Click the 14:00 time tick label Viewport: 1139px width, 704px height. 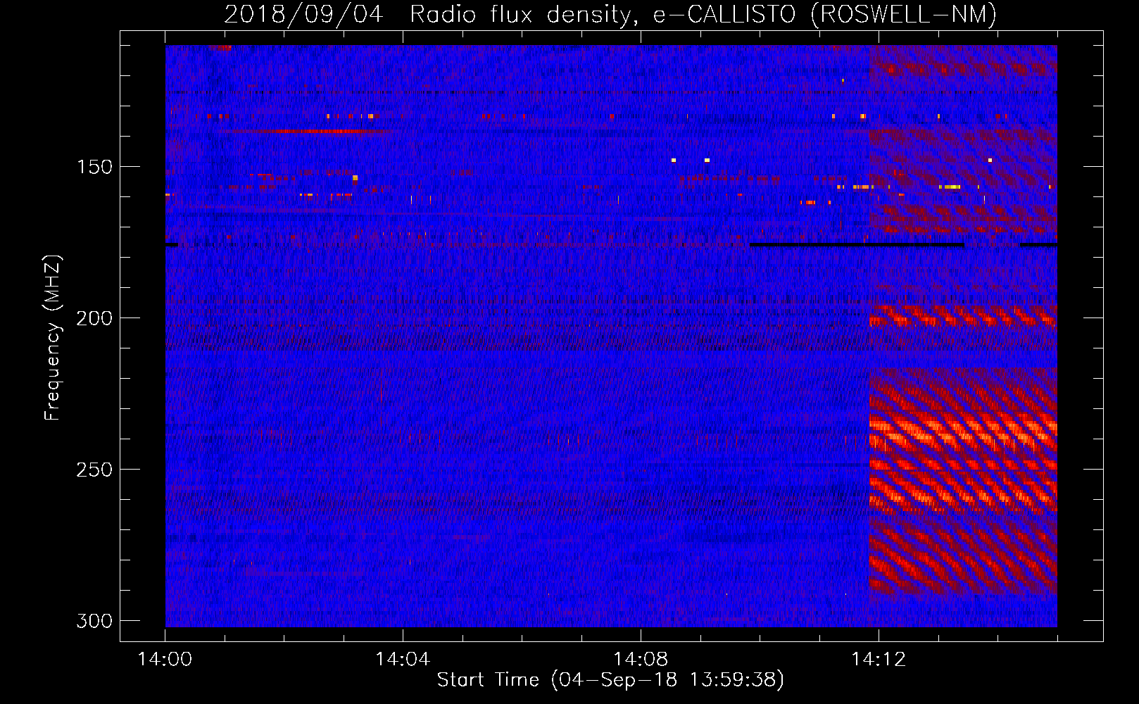pyautogui.click(x=165, y=660)
